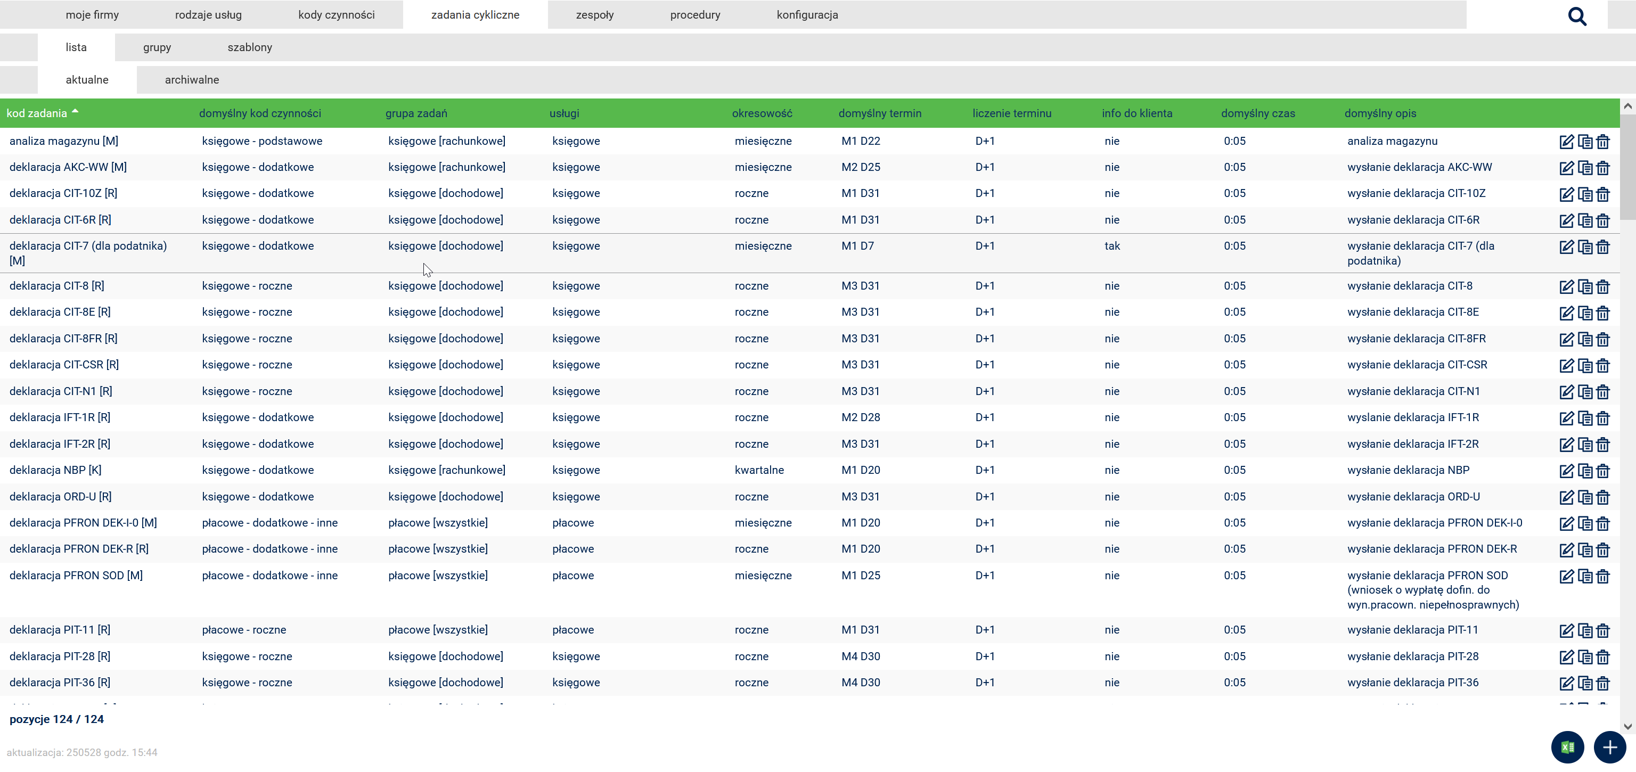Sort by domyślny czas column

point(1257,113)
